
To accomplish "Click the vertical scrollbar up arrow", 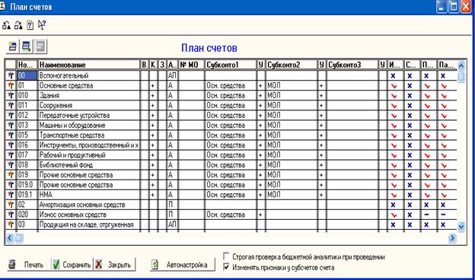I will coord(461,65).
